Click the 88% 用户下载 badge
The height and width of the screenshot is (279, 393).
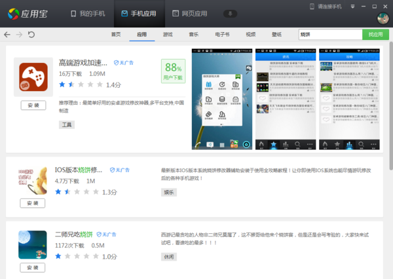[x=173, y=71]
